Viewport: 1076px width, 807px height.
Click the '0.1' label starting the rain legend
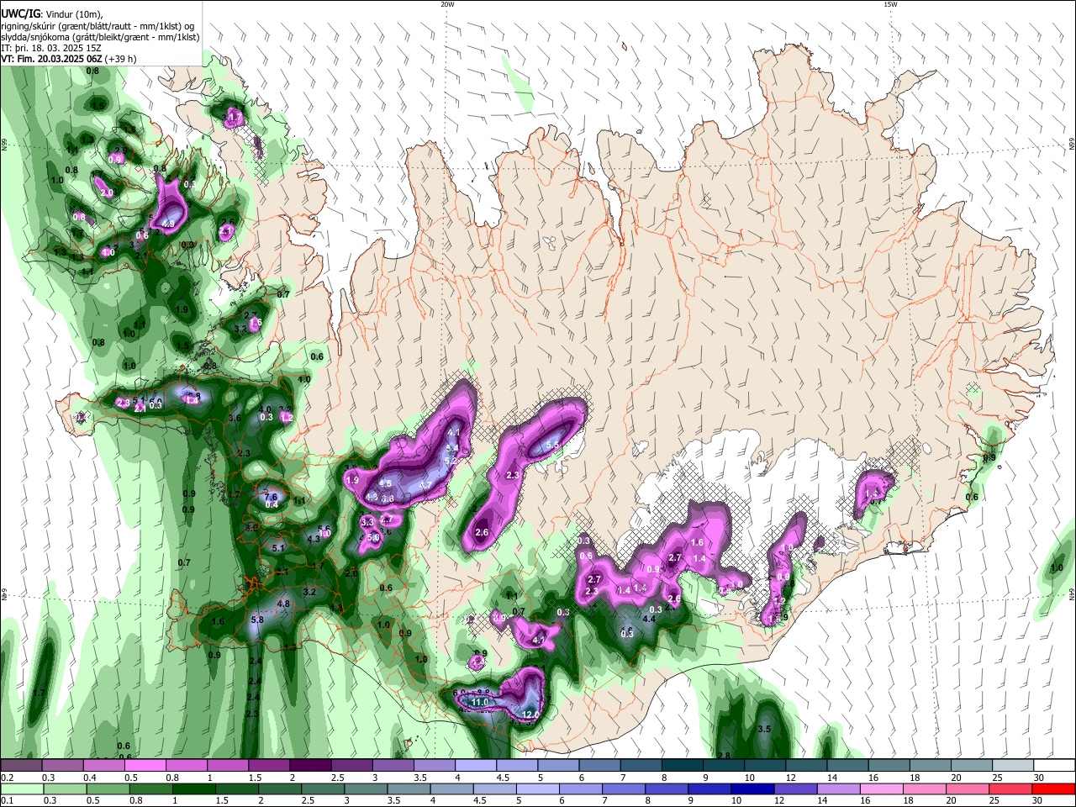point(7,801)
